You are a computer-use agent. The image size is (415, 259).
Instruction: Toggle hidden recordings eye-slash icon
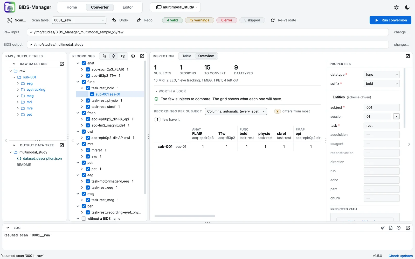(133, 56)
